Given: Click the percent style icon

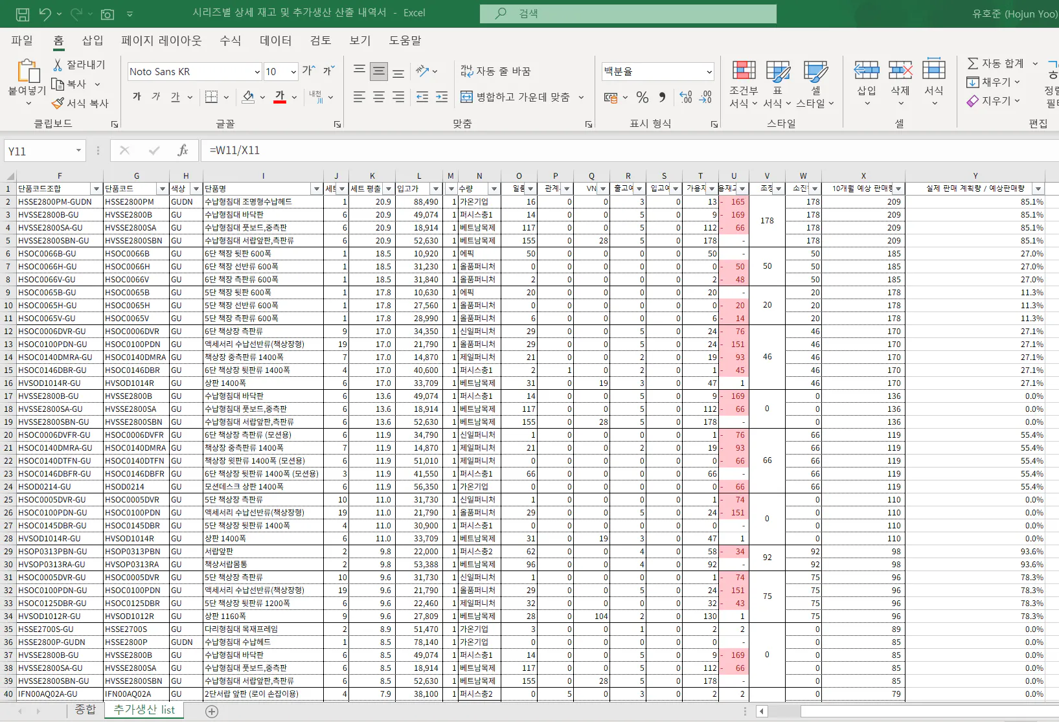Looking at the screenshot, I should click(643, 97).
